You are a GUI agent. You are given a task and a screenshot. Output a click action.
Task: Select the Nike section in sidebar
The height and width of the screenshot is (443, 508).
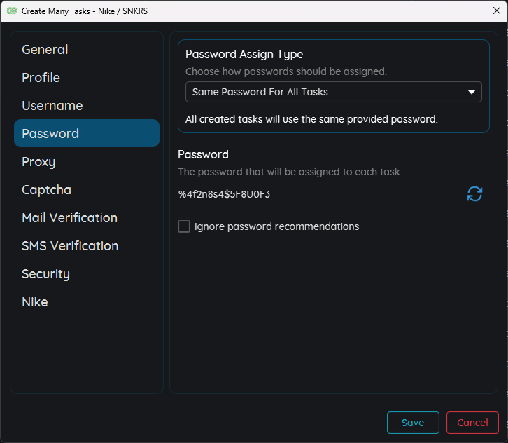35,302
